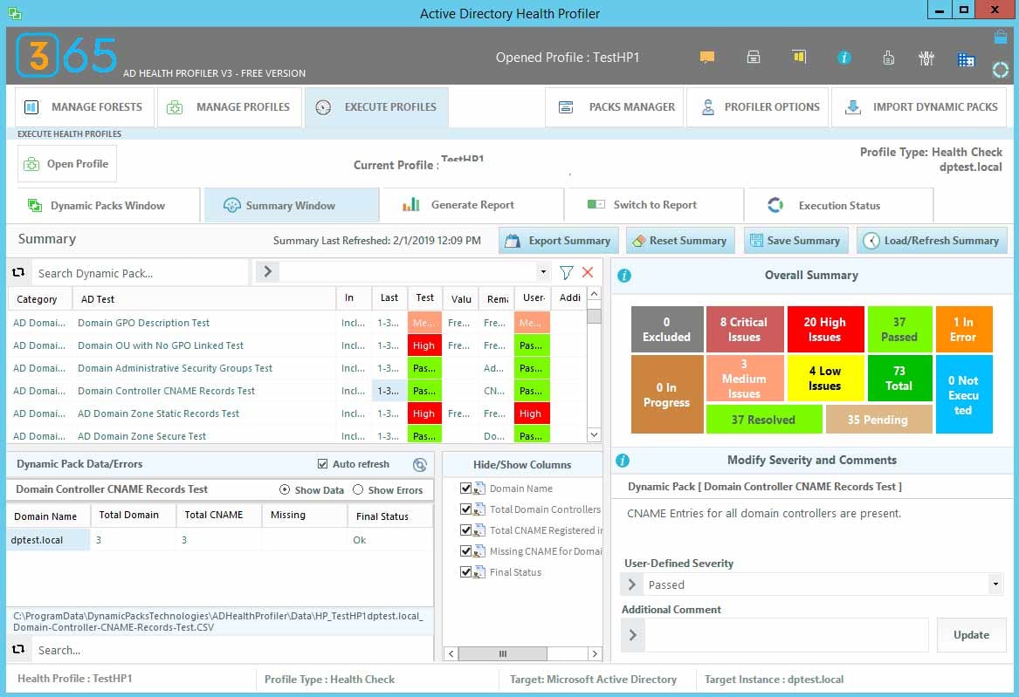Click Load/Refresh Summary button
This screenshot has height=697, width=1019.
[932, 241]
